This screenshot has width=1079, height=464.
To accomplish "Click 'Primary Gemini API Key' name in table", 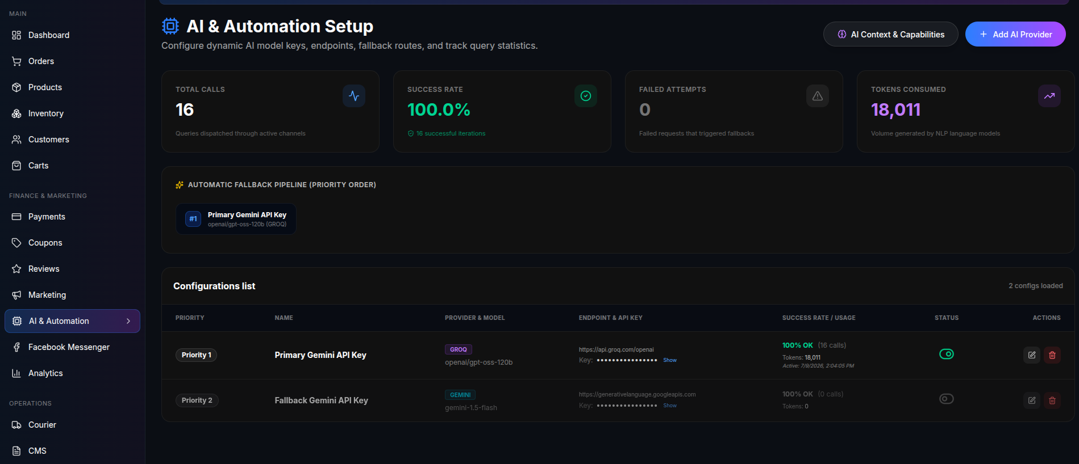I will [320, 355].
